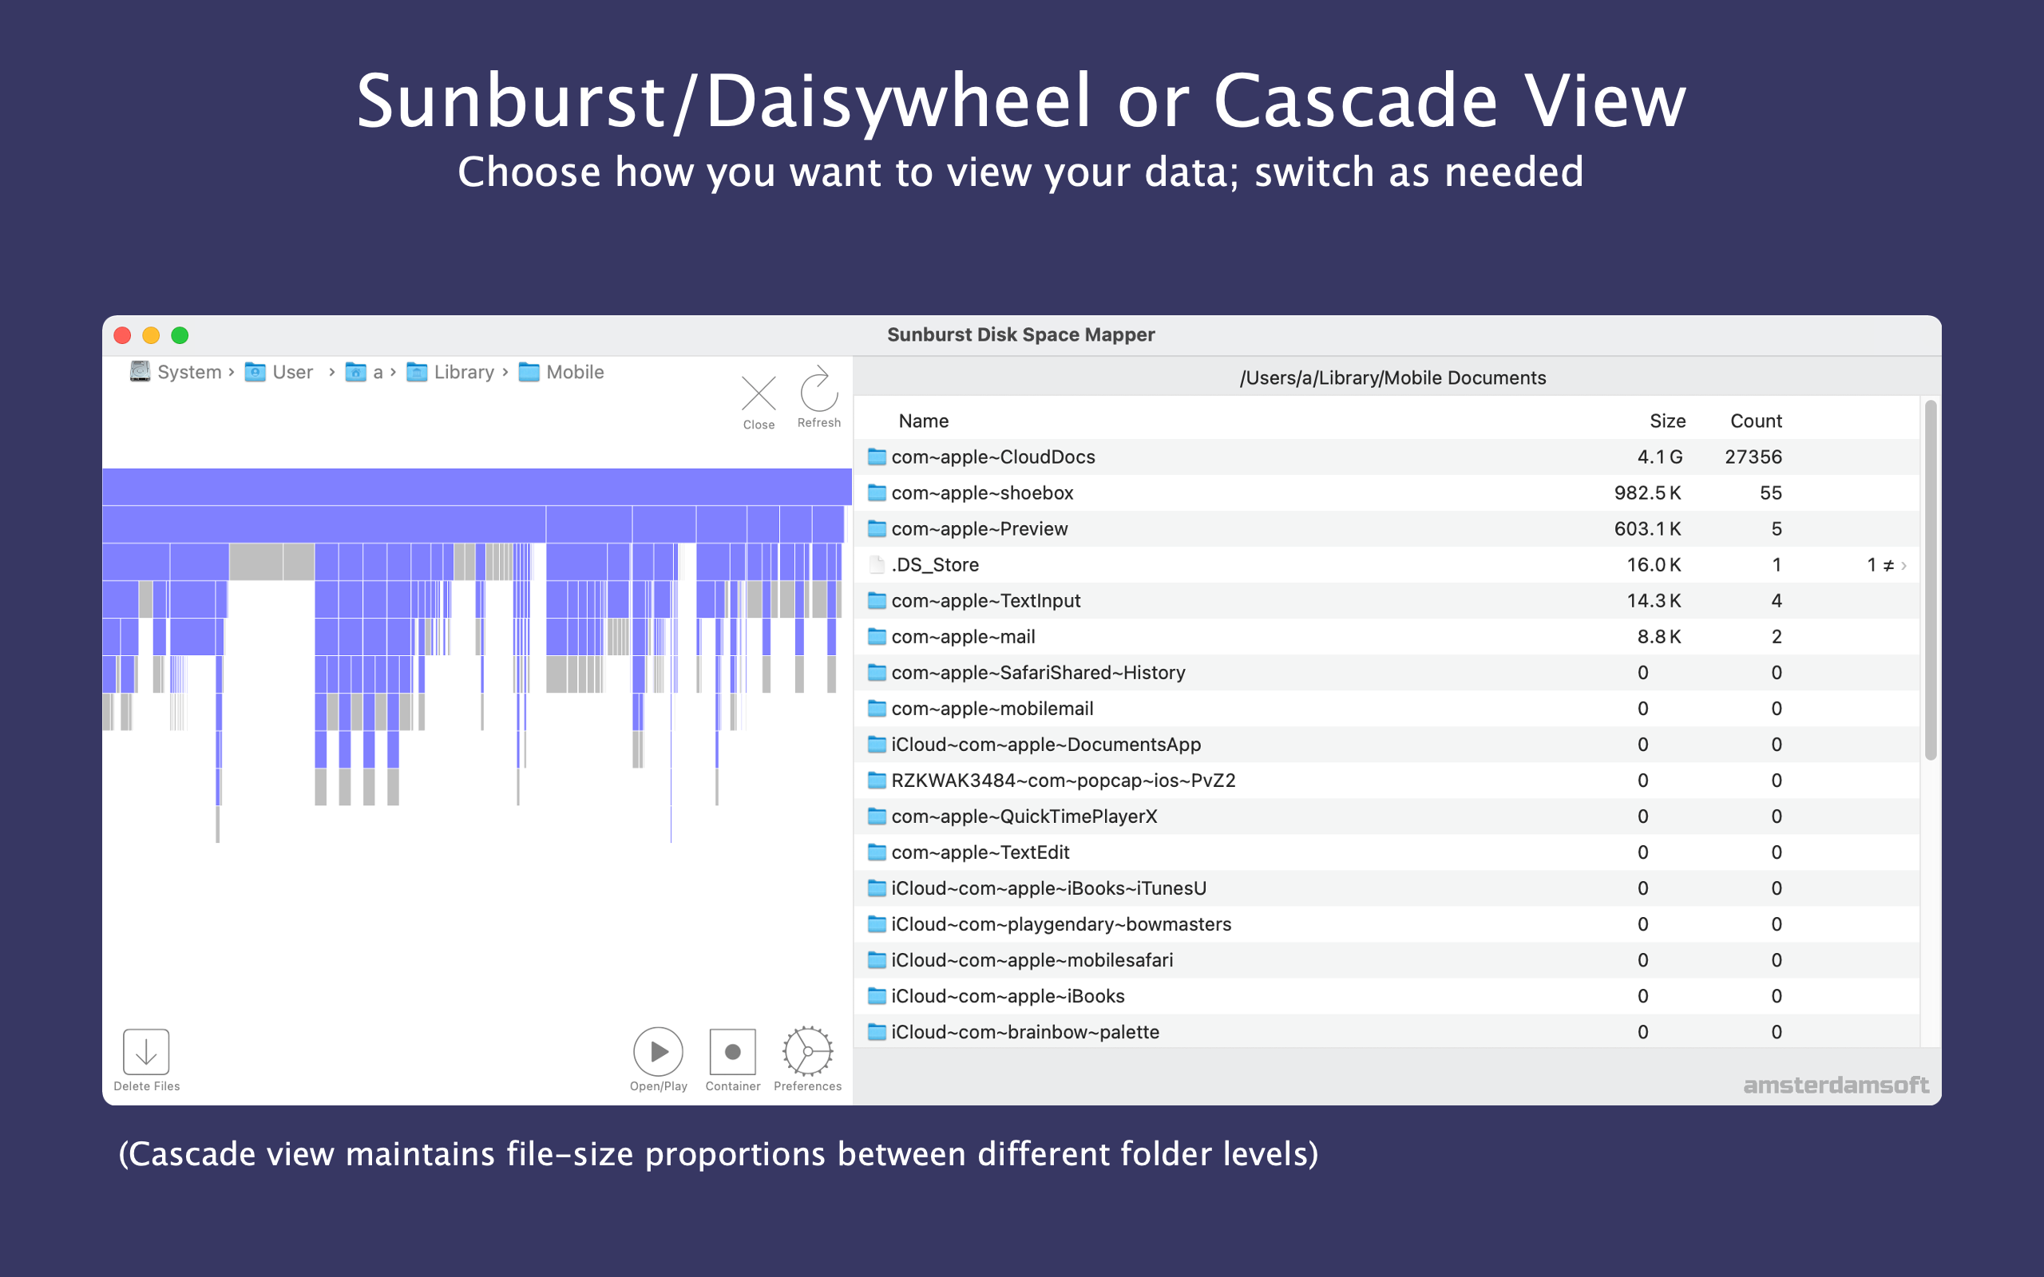Select the iCloud~com~brainbow~palette folder
Image resolution: width=2044 pixels, height=1277 pixels.
1386,1032
